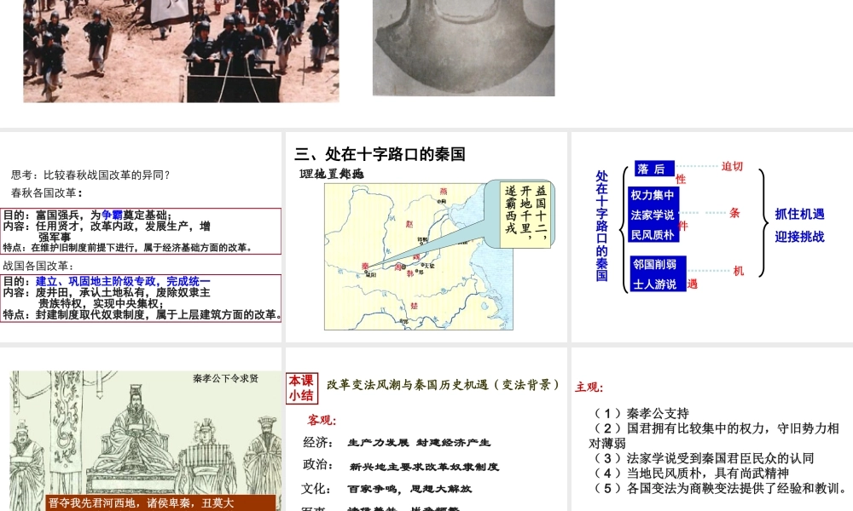Click the blue text 迎接挑战
853x511 pixels.
point(800,236)
